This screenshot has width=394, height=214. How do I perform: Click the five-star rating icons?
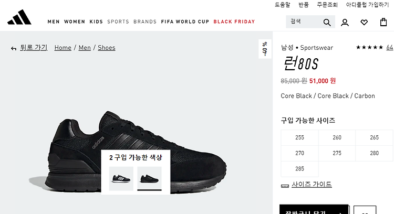click(369, 47)
